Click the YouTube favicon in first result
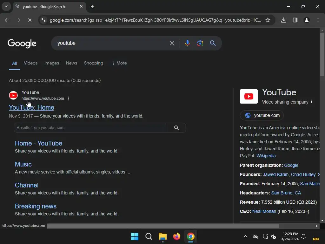This screenshot has height=244, width=325. click(13, 95)
